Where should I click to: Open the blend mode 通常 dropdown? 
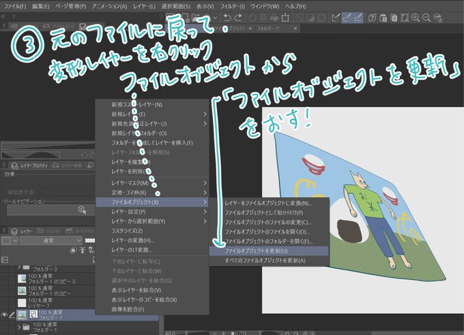pyautogui.click(x=50, y=240)
